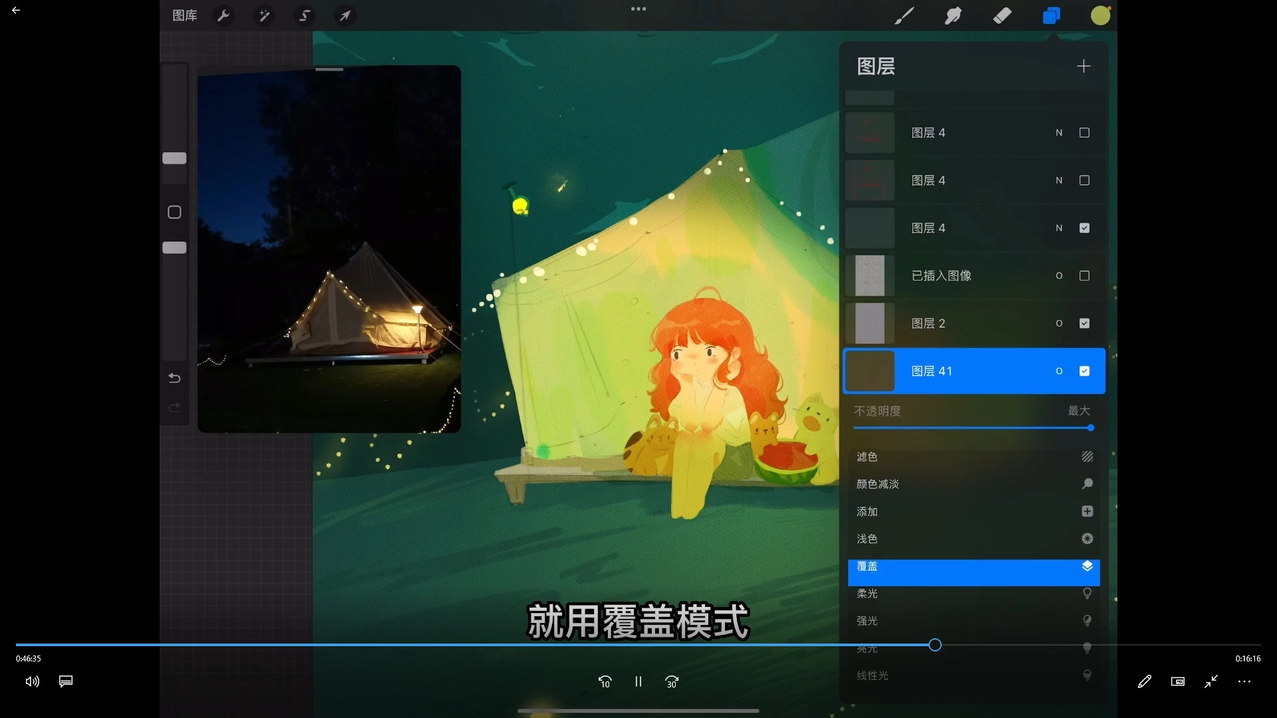Click the active yellow color swatch
Viewport: 1277px width, 718px height.
pos(1100,15)
